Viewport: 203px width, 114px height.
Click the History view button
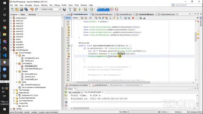coord(75,18)
